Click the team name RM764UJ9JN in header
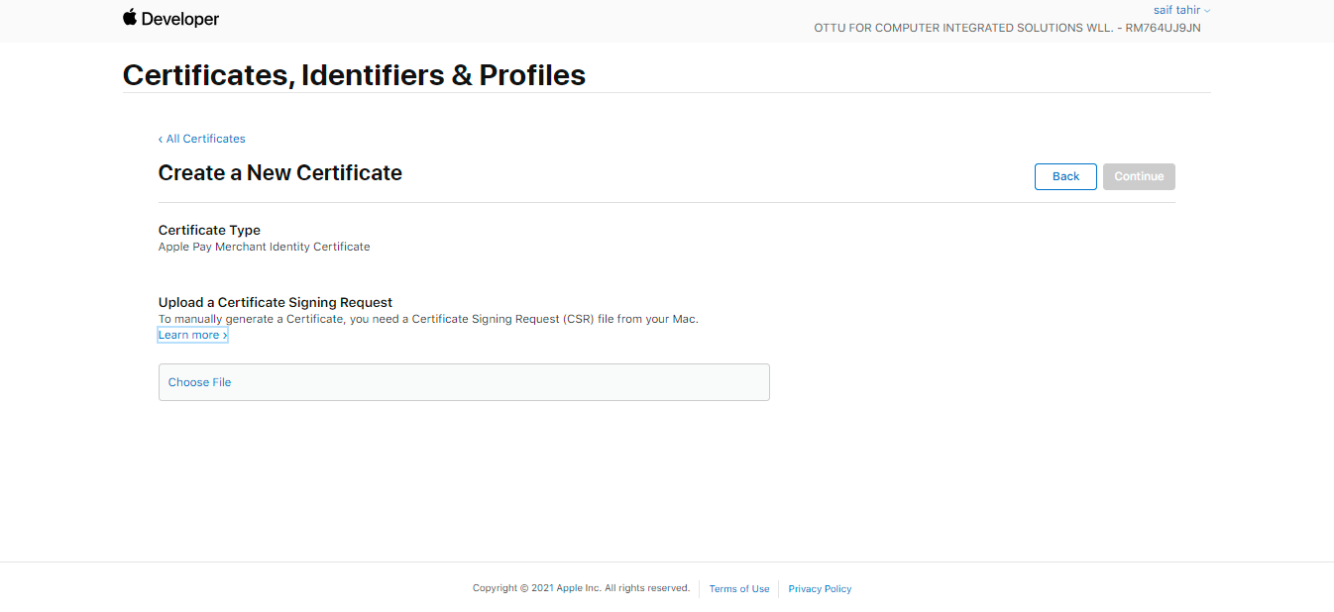This screenshot has width=1334, height=612. click(1166, 28)
